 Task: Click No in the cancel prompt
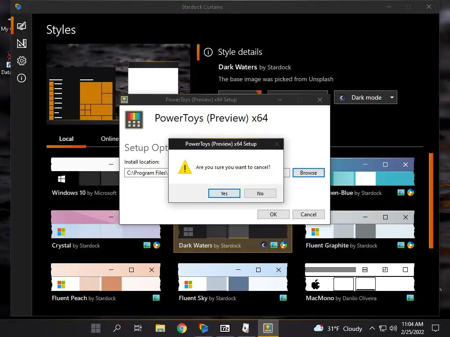click(x=260, y=194)
